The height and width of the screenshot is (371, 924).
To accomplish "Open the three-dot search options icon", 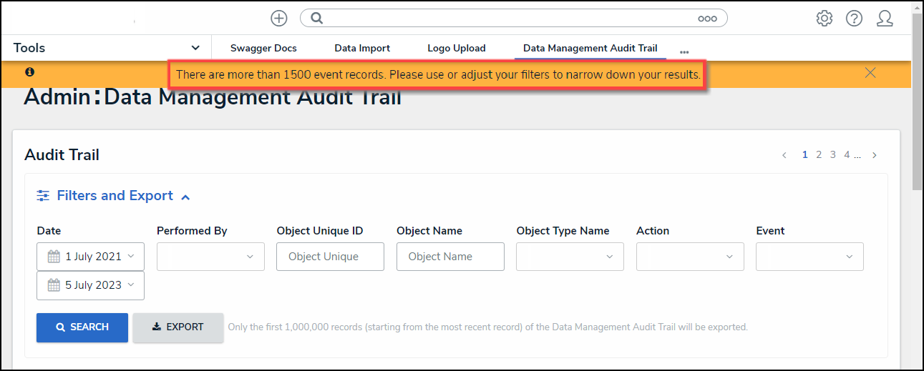I will [707, 19].
